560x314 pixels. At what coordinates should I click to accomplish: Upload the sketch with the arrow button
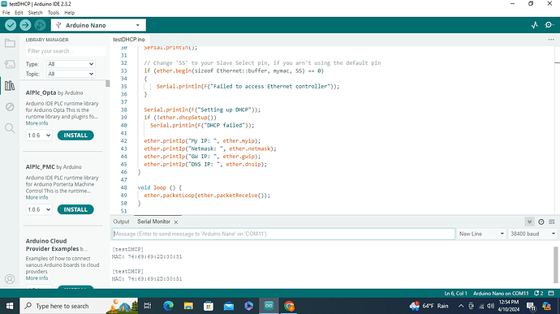(25, 25)
